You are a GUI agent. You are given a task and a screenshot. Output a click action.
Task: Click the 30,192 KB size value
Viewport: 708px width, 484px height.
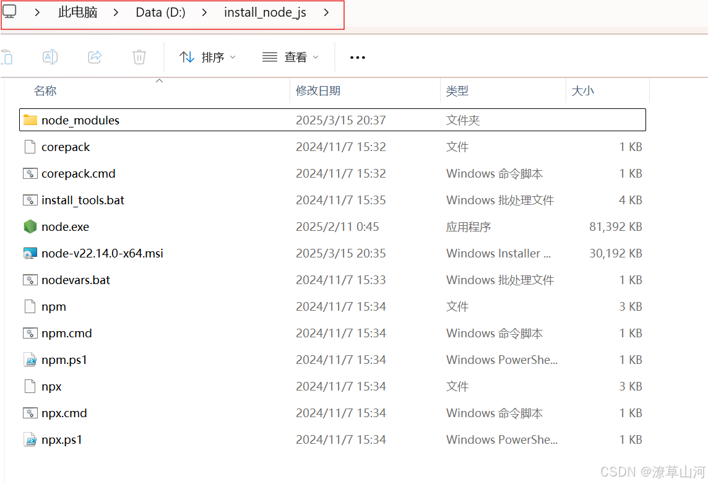pyautogui.click(x=615, y=254)
